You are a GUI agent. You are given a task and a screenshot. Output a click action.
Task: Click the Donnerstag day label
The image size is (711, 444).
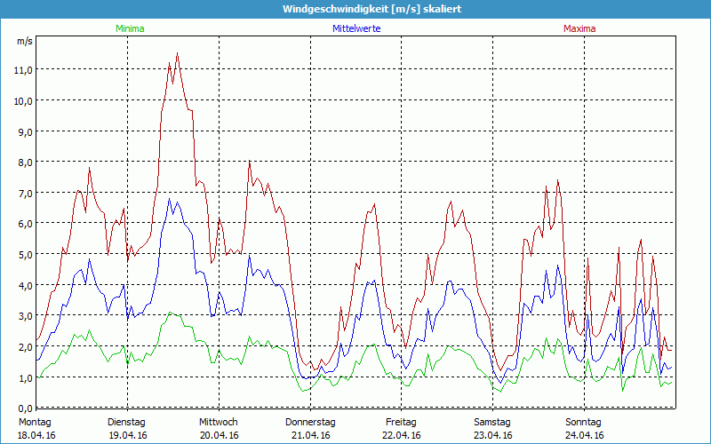point(310,423)
